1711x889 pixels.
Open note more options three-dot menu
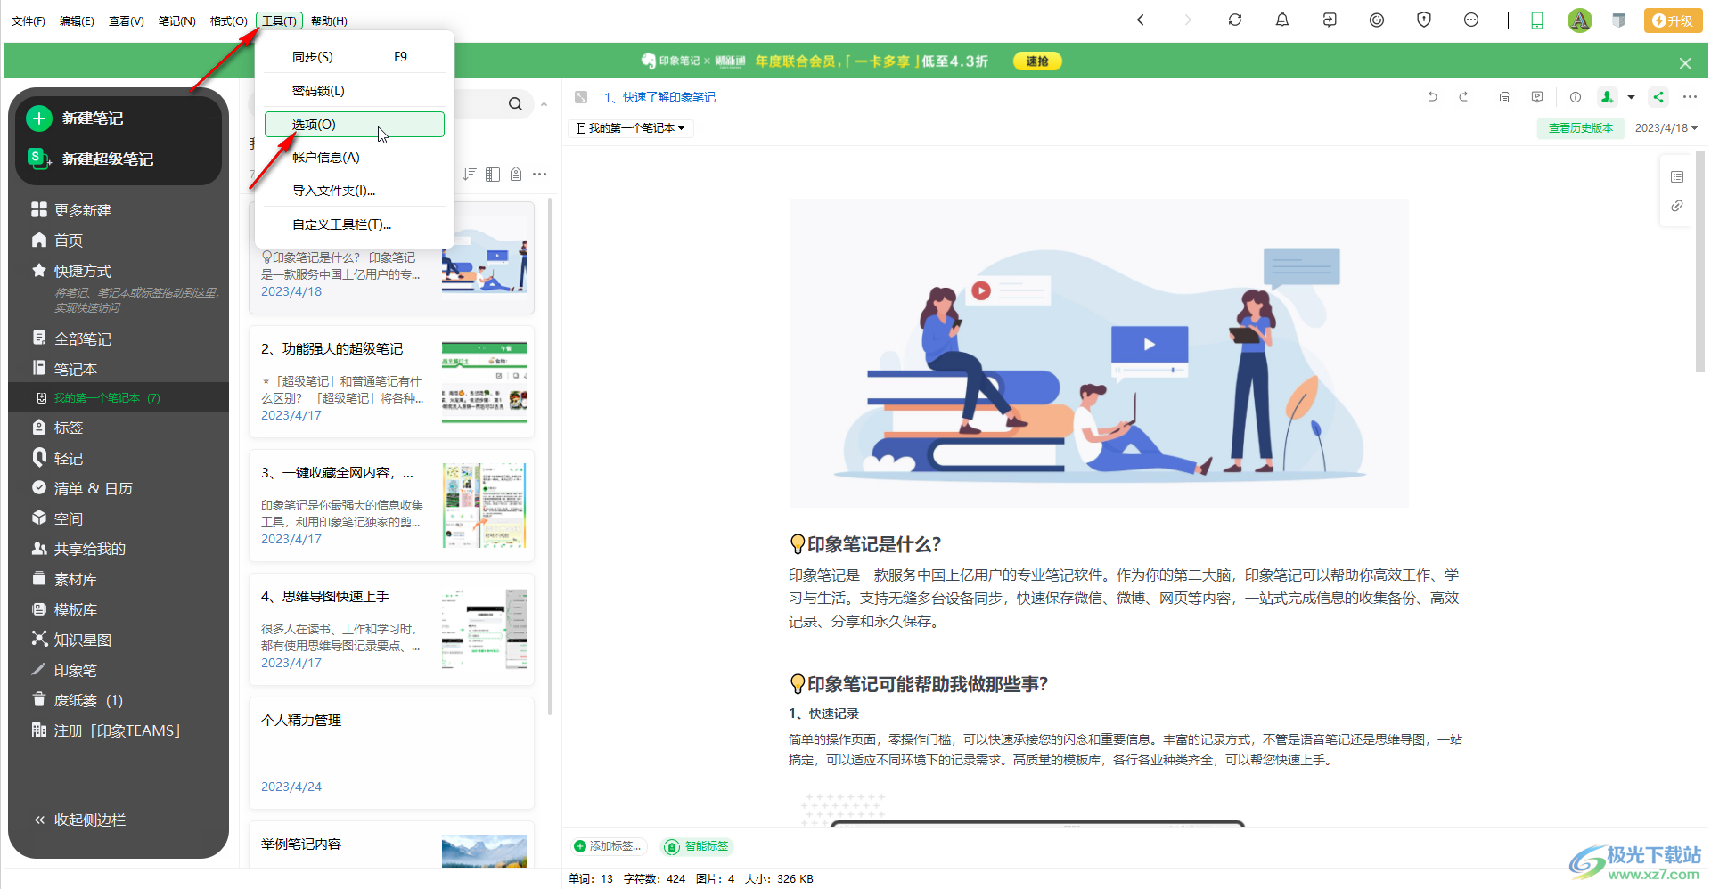coord(1691,97)
